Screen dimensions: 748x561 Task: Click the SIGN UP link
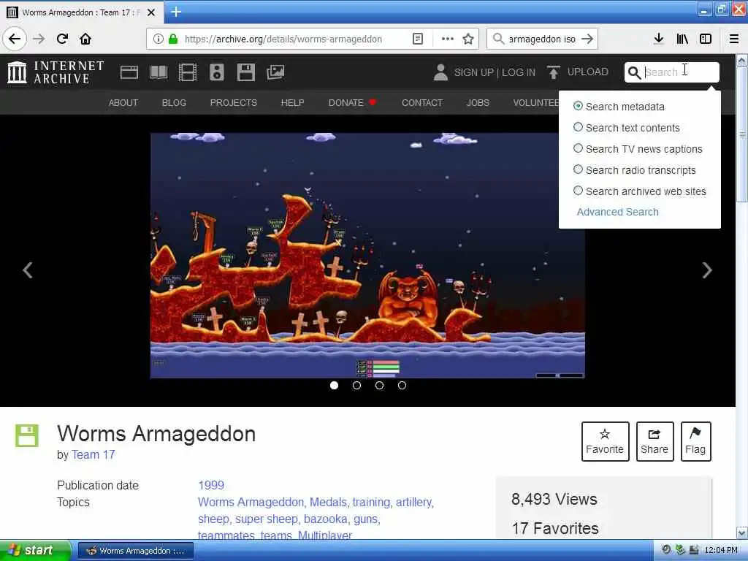click(473, 72)
